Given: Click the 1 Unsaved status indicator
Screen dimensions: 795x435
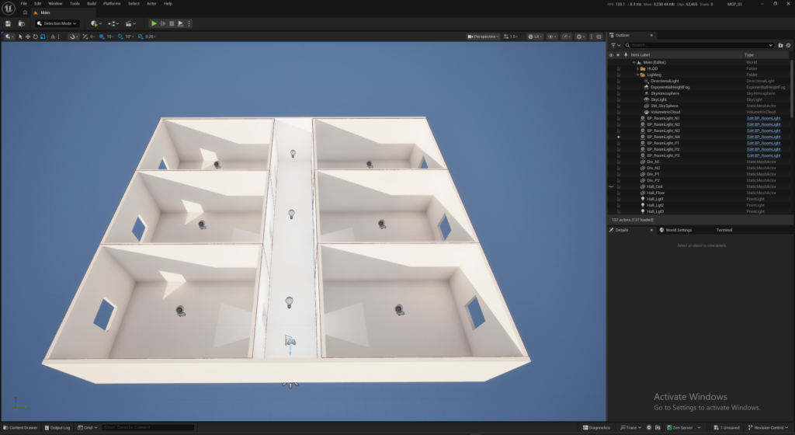Looking at the screenshot, I should (x=726, y=427).
